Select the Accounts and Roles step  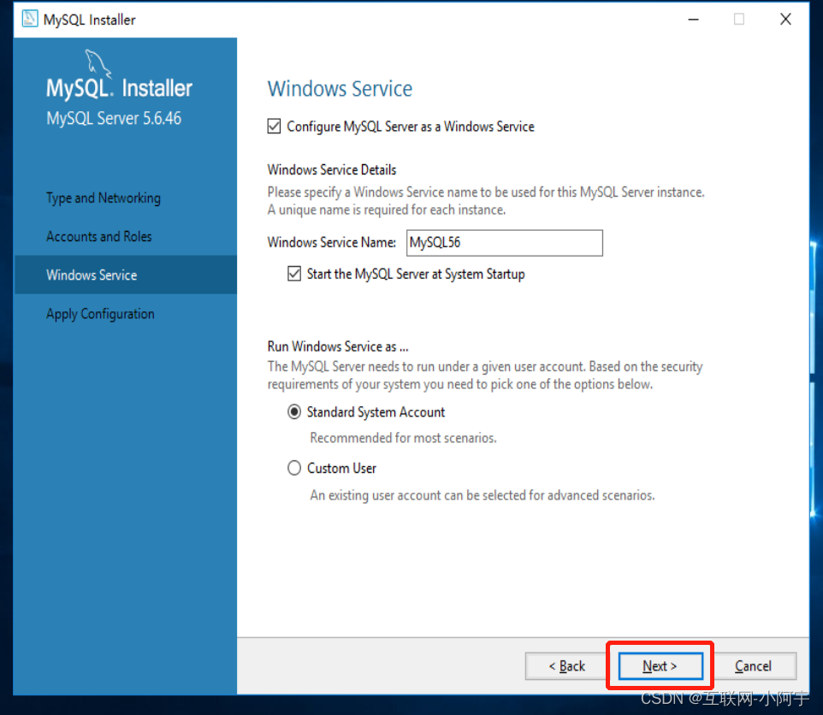point(98,236)
